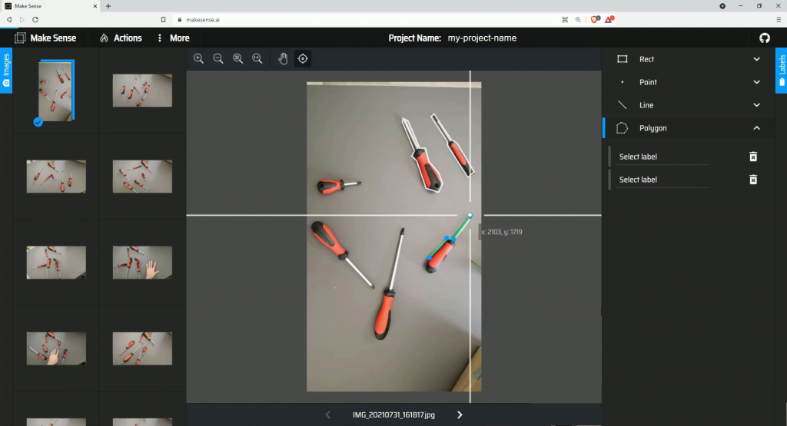The width and height of the screenshot is (787, 426).
Task: Toggle the Images side tab
Action: [6, 71]
